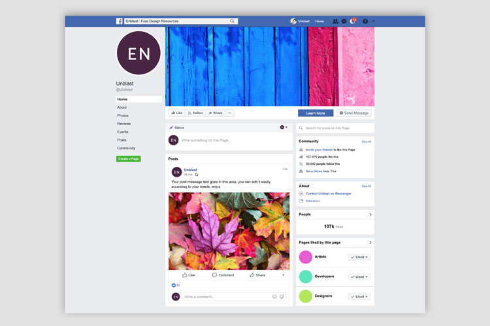The height and width of the screenshot is (326, 490).
Task: Focus the top search field
Action: click(180, 22)
